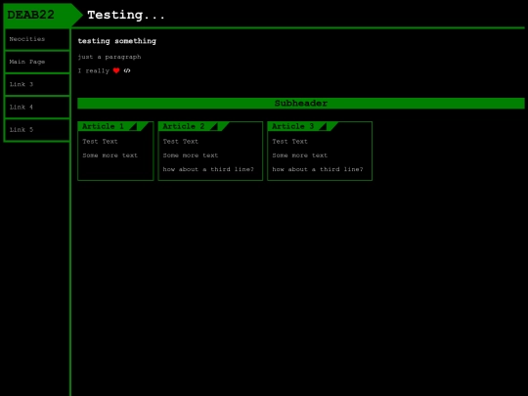Click 'Some more text' in Article 1
The image size is (528, 396).
coord(110,155)
